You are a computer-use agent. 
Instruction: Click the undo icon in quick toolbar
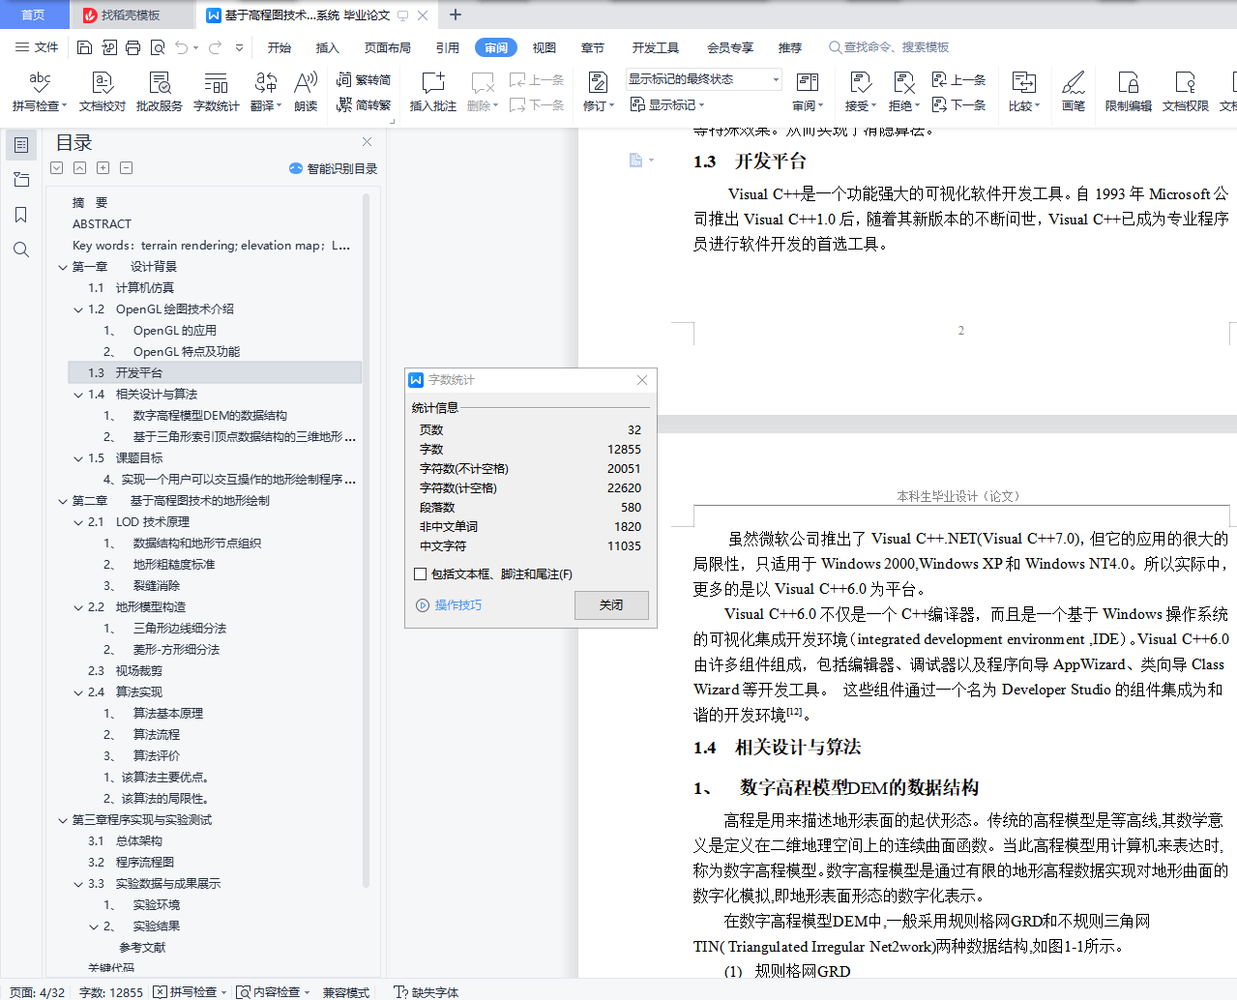click(181, 47)
